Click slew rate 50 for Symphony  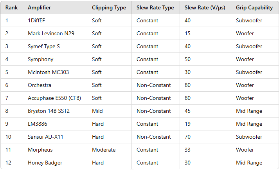[x=187, y=59]
